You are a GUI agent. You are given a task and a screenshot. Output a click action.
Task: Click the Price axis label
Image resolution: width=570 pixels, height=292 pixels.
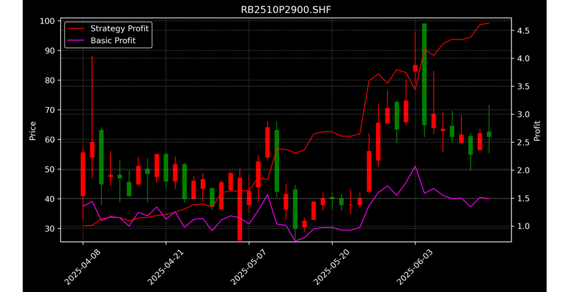[32, 131]
